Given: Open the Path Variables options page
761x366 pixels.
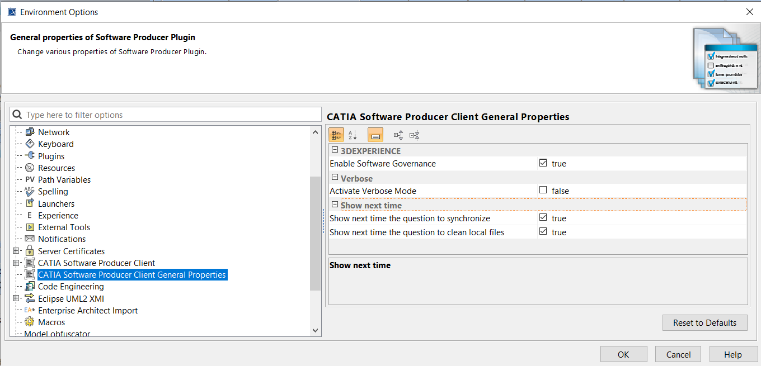Looking at the screenshot, I should coord(64,180).
